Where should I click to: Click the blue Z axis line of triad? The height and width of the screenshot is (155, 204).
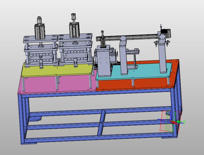171,116
